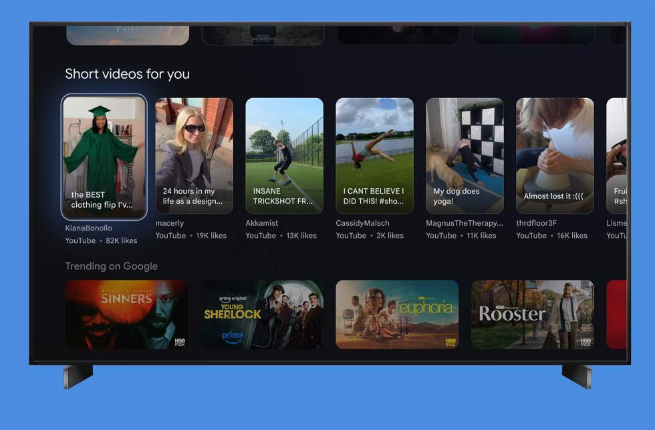This screenshot has width=655, height=430.
Task: Click the '2K likes' label
Action: click(390, 236)
